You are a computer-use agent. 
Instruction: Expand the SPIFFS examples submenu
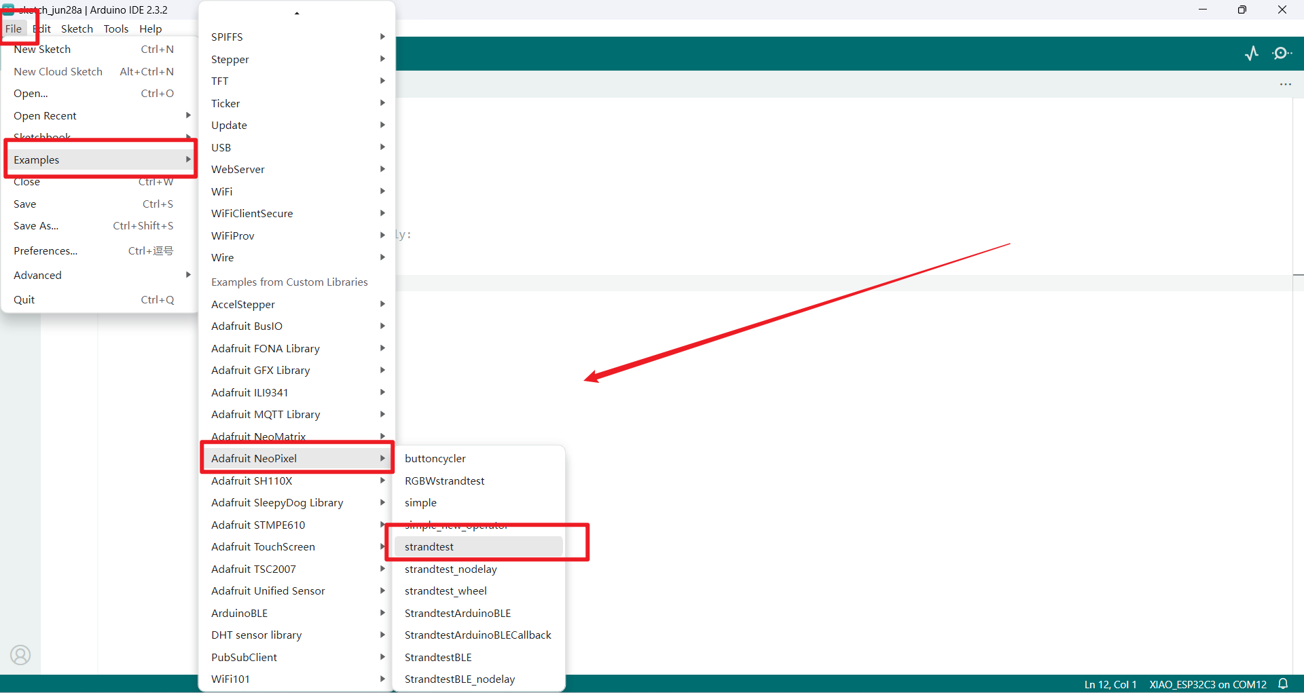[297, 37]
